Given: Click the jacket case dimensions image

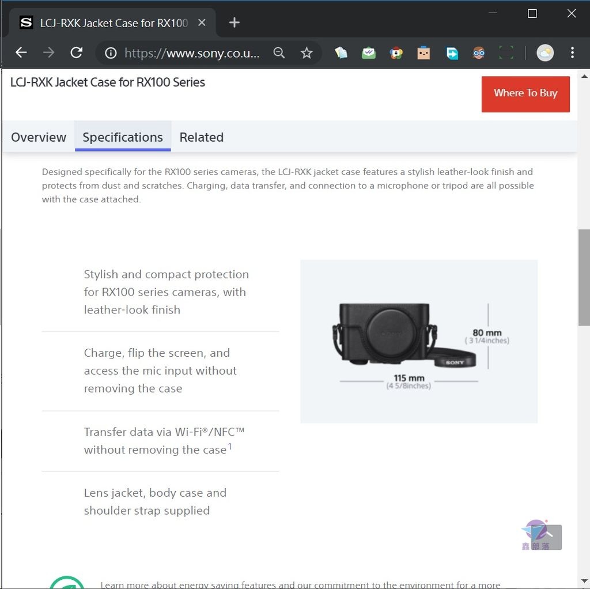Looking at the screenshot, I should click(x=419, y=341).
